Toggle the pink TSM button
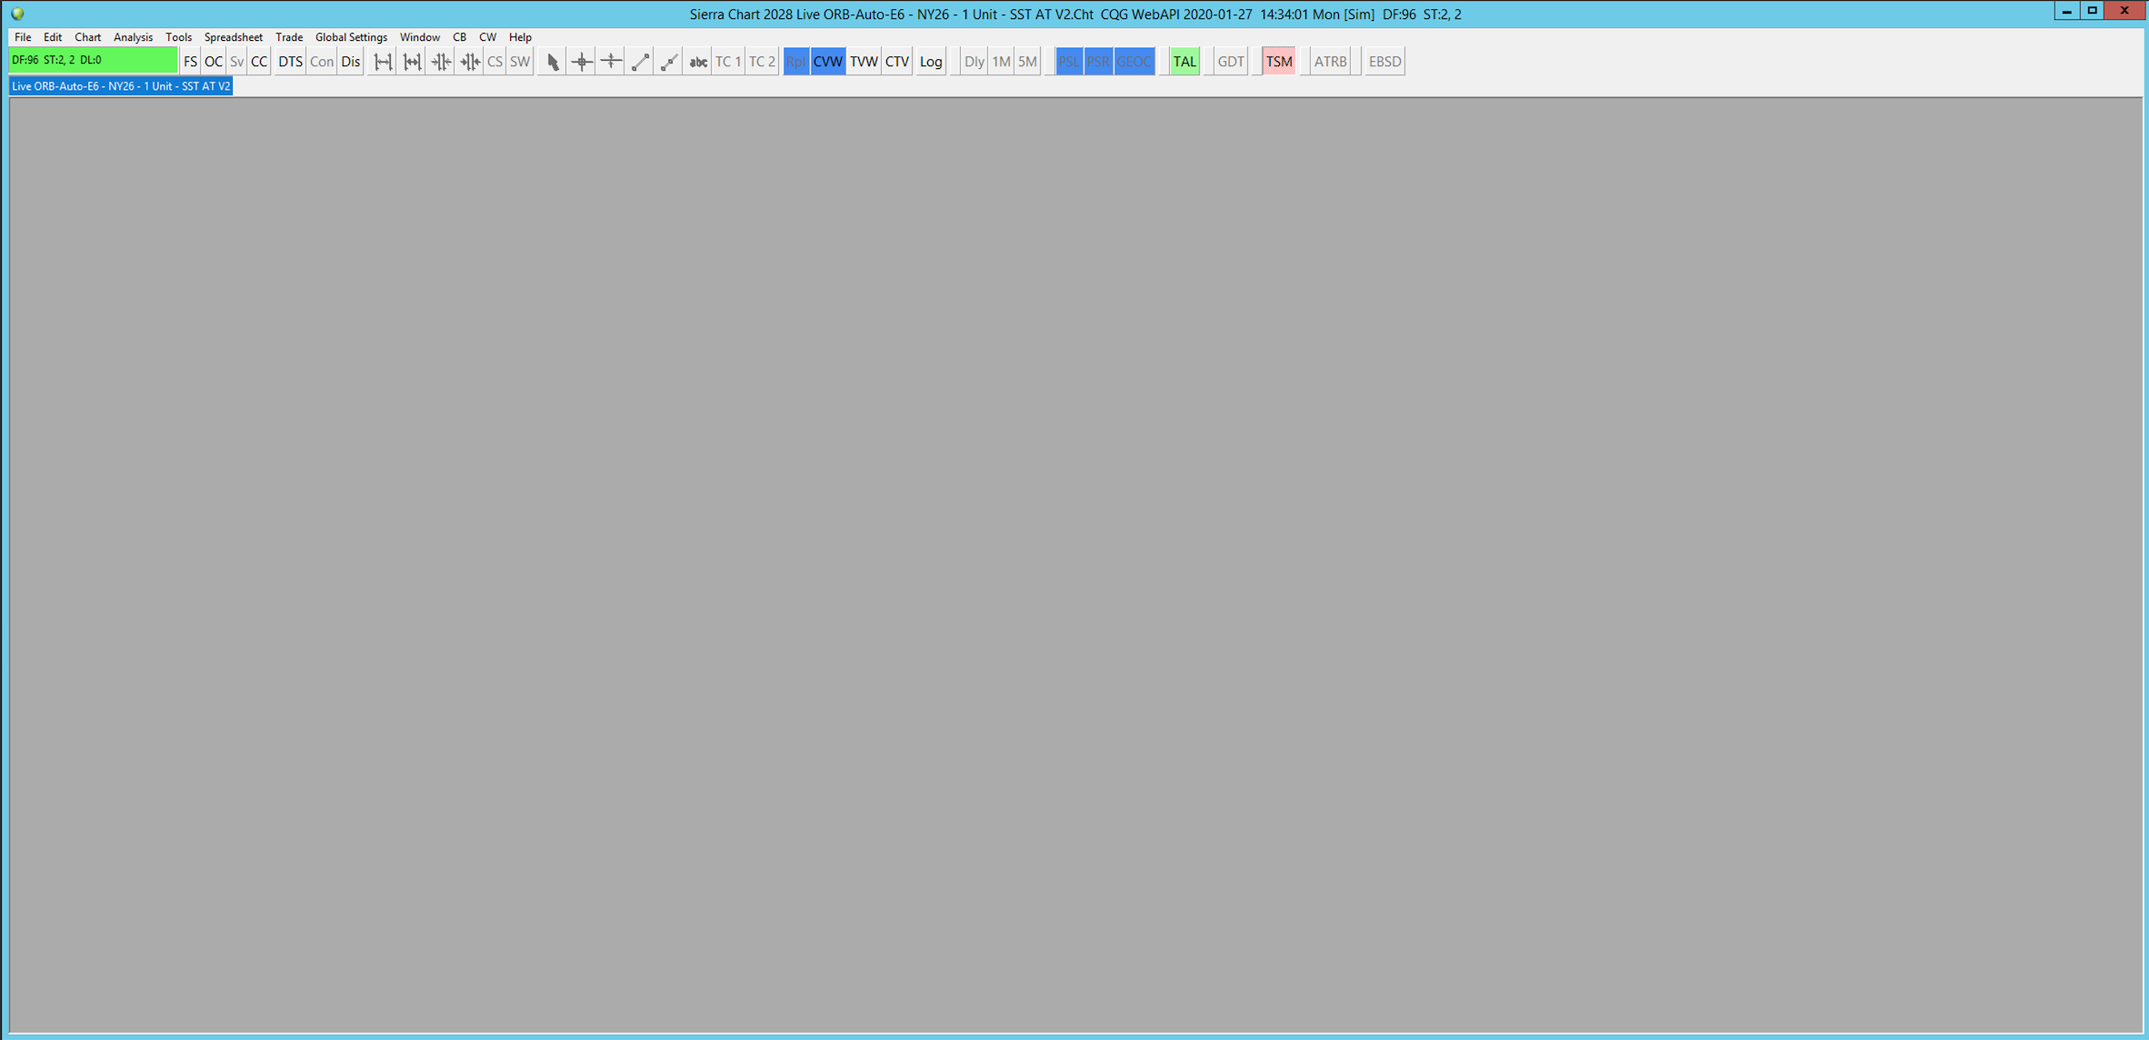2149x1040 pixels. click(x=1278, y=62)
